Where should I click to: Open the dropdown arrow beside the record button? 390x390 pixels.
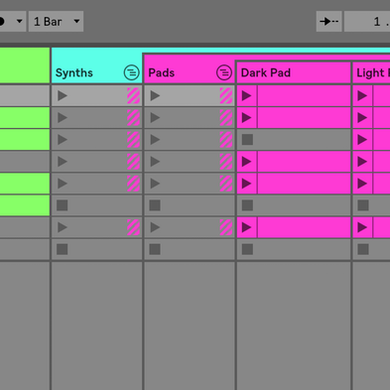[x=20, y=22]
